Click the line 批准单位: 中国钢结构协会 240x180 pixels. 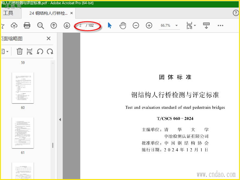coord(175,143)
